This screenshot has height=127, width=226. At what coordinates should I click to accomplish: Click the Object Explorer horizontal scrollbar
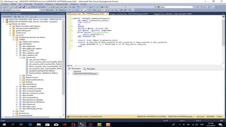pos(27,117)
